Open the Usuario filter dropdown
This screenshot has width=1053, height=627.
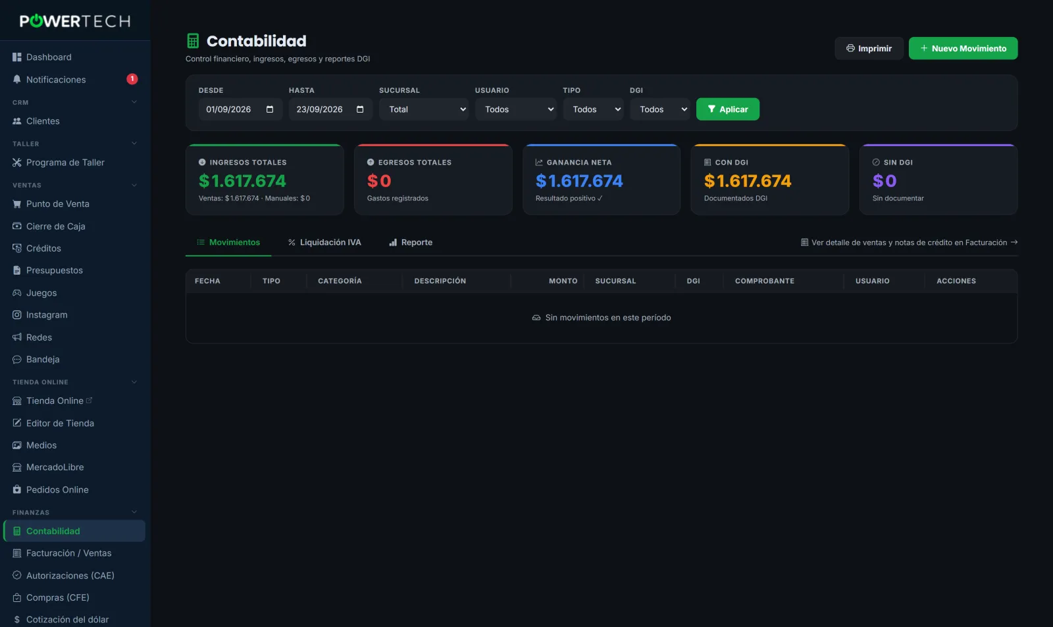tap(515, 109)
